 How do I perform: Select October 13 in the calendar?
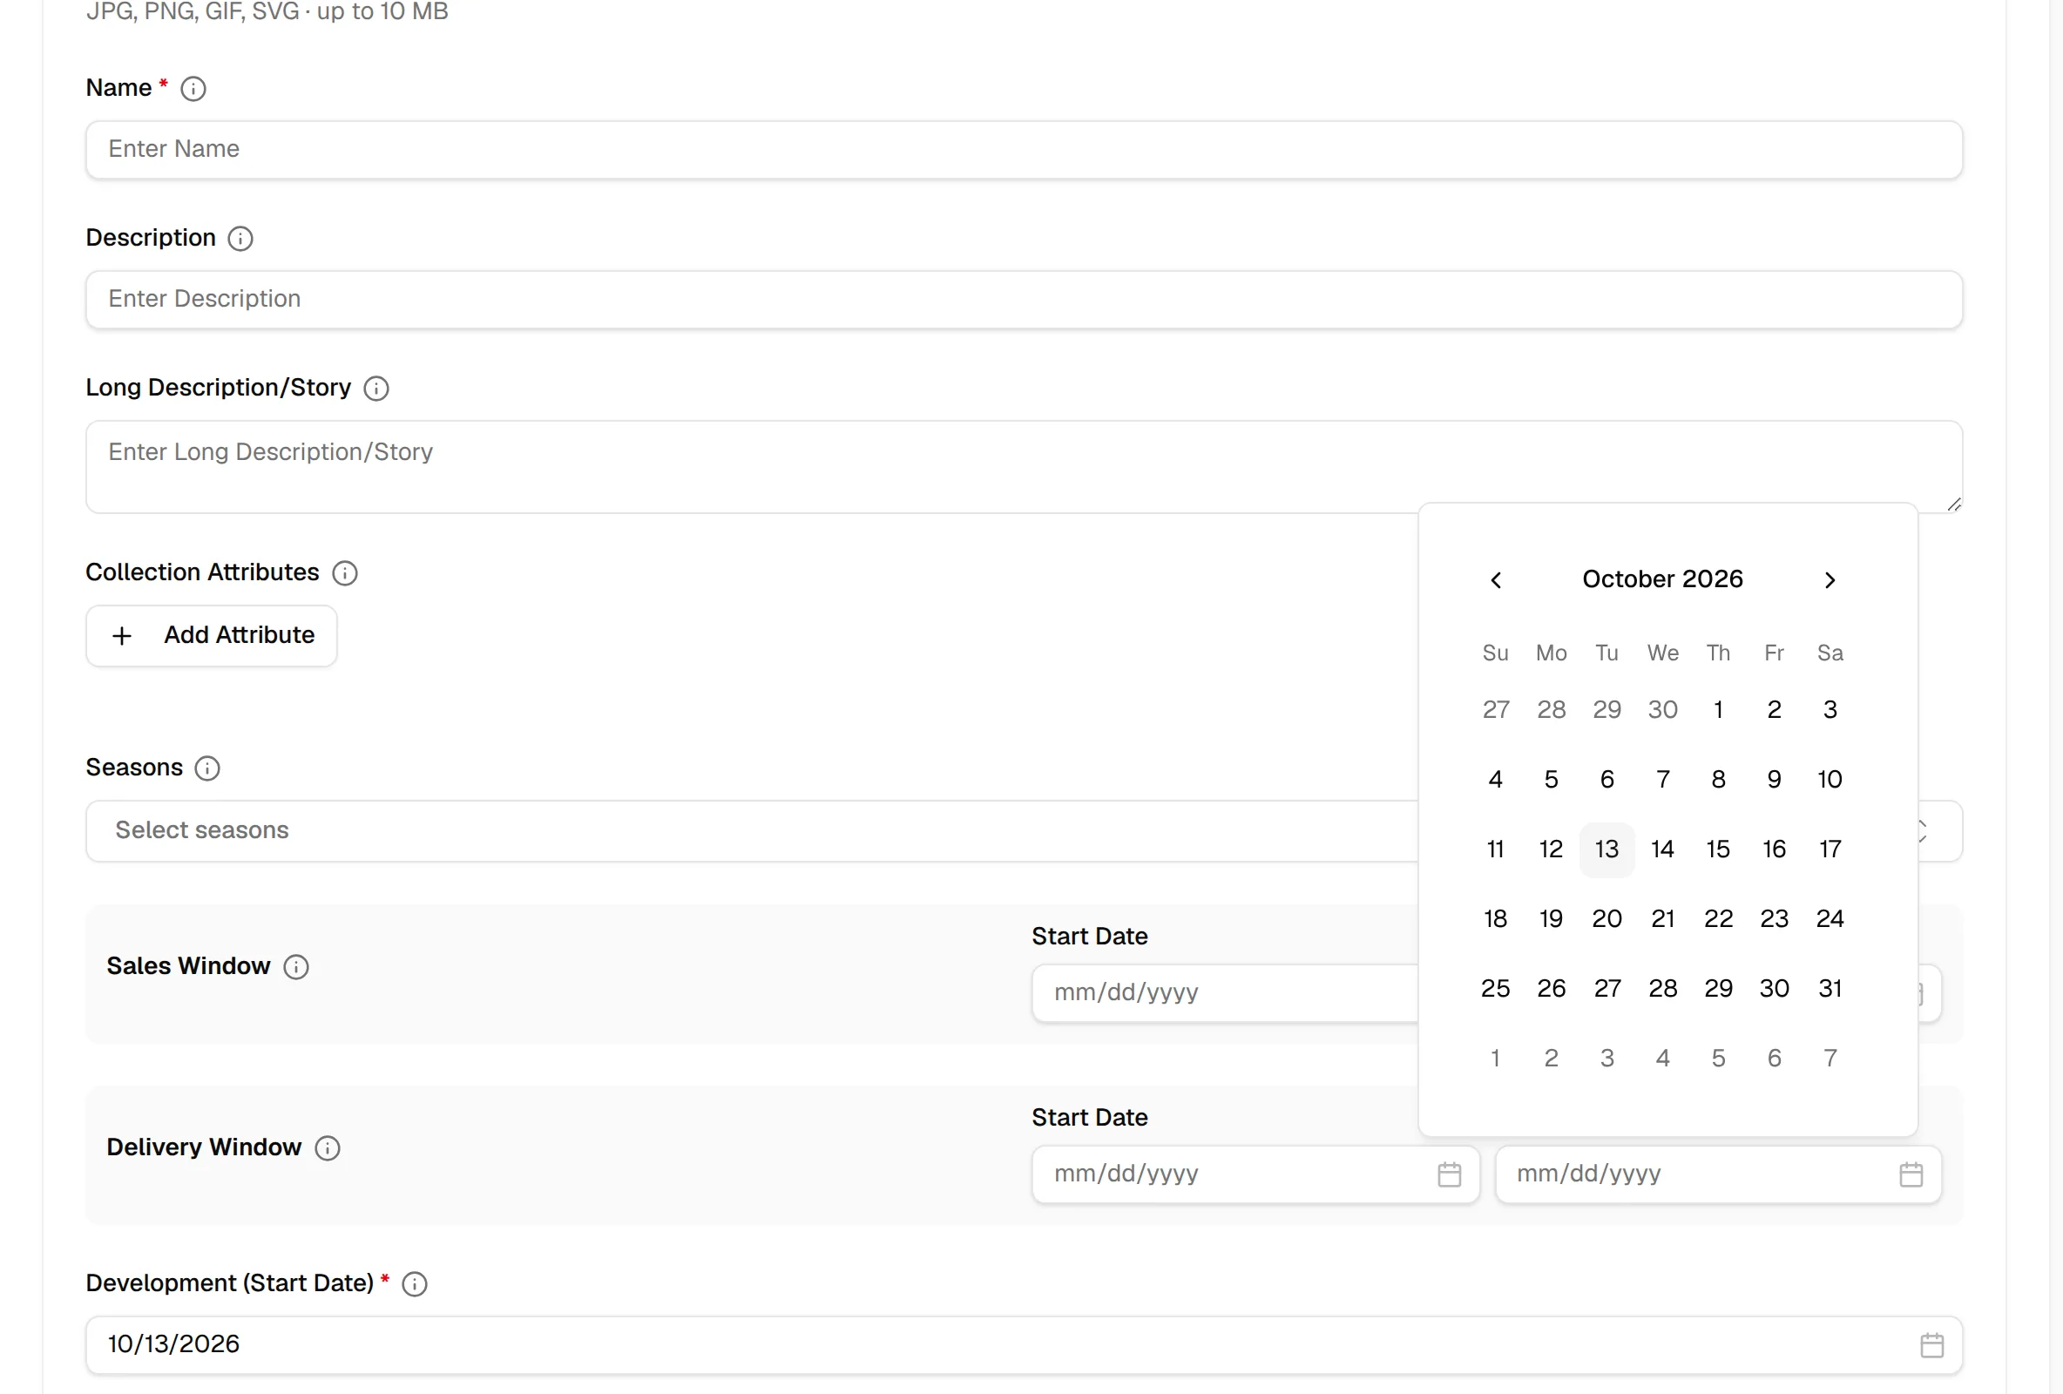point(1606,849)
